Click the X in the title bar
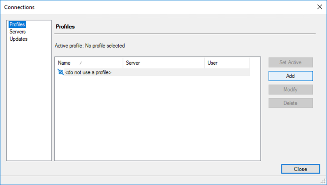This screenshot has height=185, width=327. (320, 7)
